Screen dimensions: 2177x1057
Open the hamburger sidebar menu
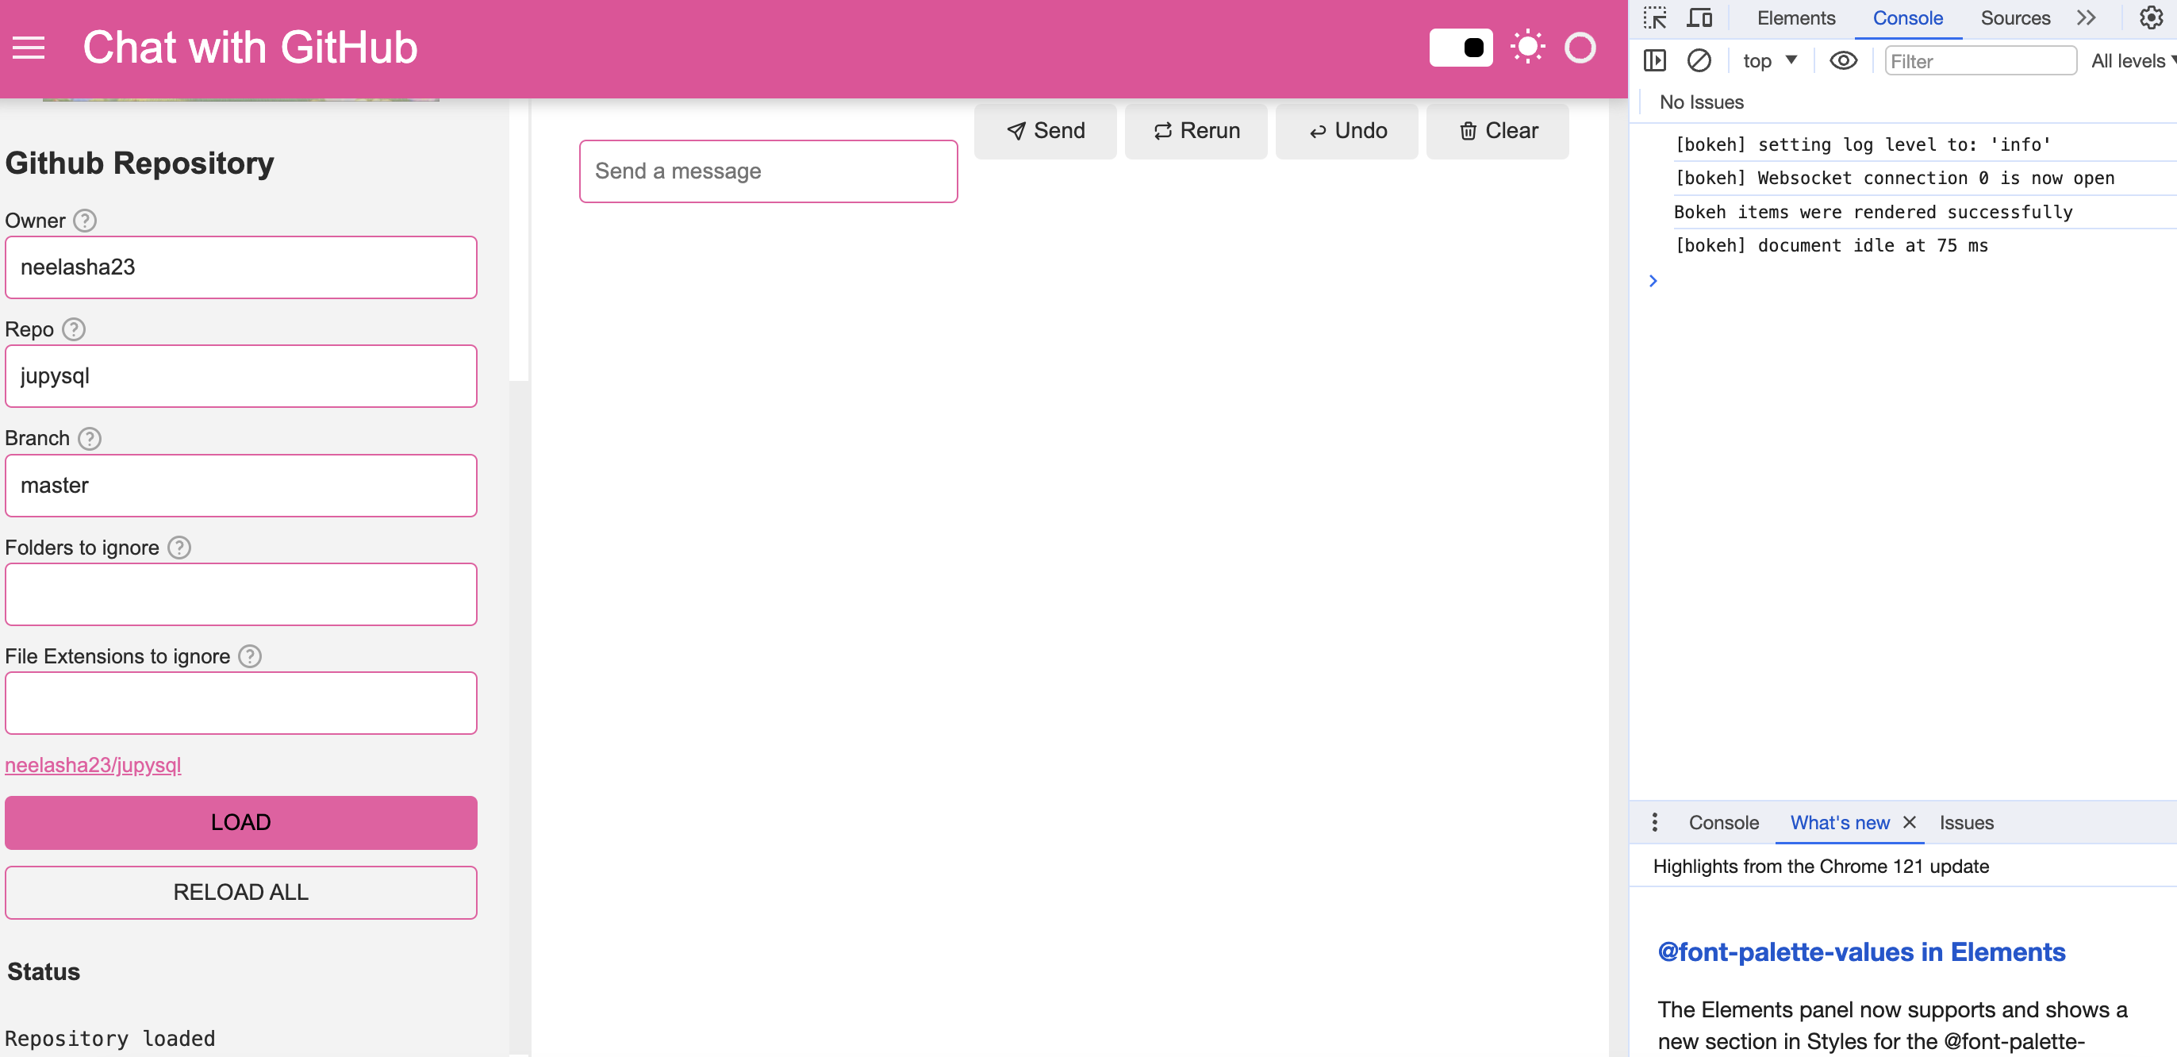click(x=28, y=48)
